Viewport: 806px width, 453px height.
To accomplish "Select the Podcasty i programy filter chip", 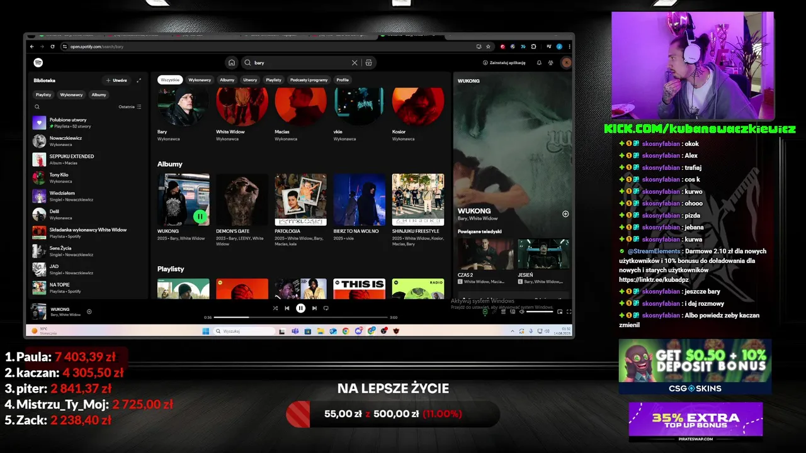I will 309,80.
